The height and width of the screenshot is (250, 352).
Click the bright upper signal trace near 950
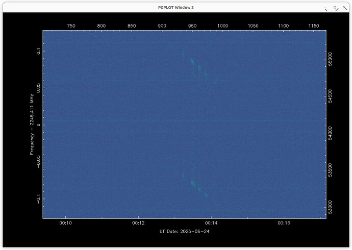pyautogui.click(x=193, y=62)
